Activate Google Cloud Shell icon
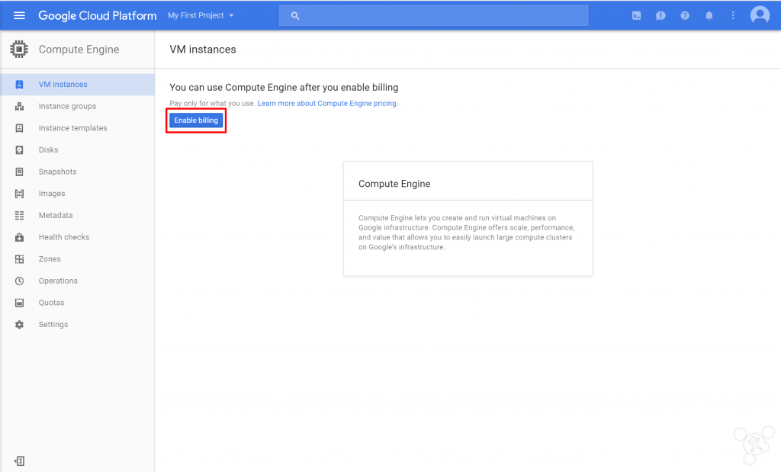This screenshot has width=781, height=472. click(637, 16)
